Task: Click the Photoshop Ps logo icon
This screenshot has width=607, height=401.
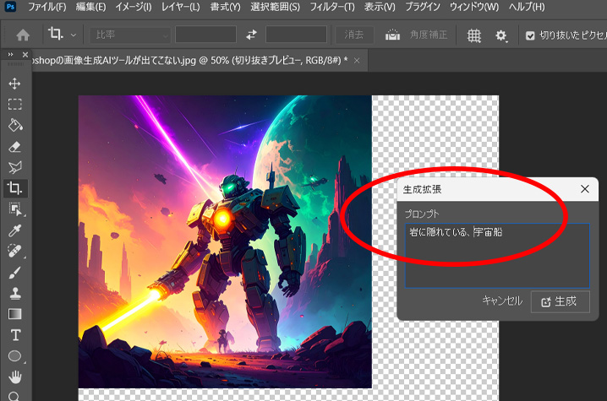Action: coord(10,7)
